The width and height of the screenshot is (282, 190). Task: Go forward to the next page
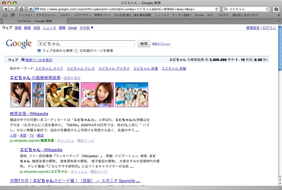tap(12, 9)
